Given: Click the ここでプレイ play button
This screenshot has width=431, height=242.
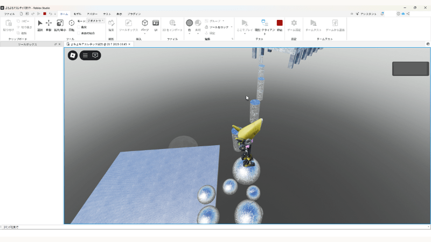Looking at the screenshot, I should (245, 25).
